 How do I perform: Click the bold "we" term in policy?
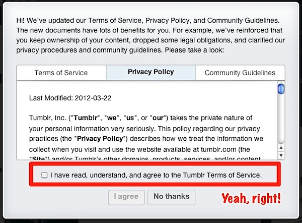tap(112, 118)
